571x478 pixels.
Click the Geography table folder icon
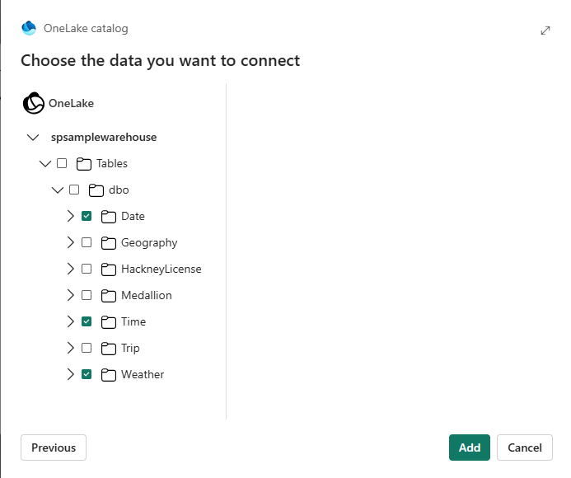pos(108,242)
